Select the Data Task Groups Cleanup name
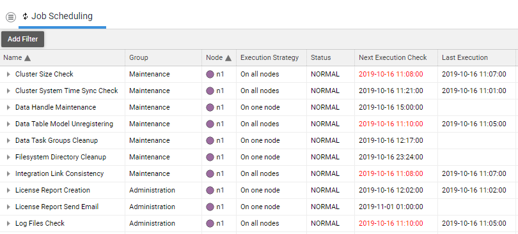The width and height of the screenshot is (518, 234). click(56, 140)
